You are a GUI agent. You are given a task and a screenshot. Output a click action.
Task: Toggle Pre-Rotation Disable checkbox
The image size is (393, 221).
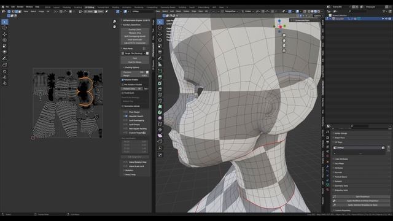[x=123, y=85]
